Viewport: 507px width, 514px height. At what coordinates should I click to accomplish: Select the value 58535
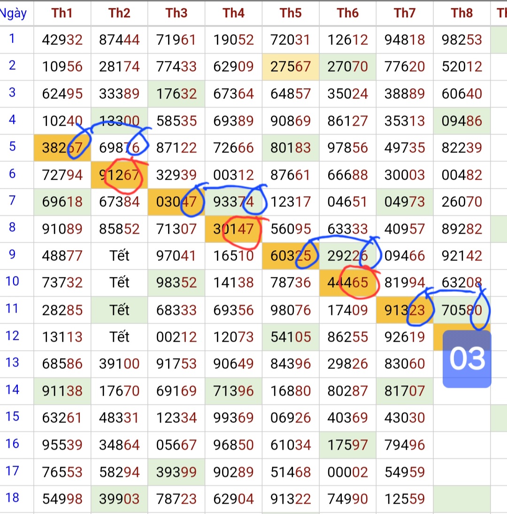tap(176, 121)
